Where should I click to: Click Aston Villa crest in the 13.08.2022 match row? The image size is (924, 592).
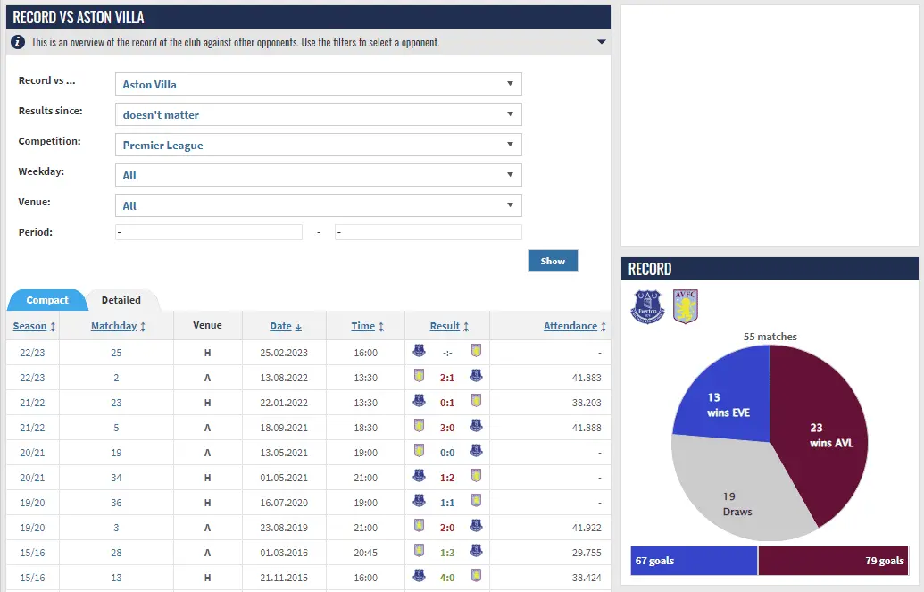click(419, 377)
